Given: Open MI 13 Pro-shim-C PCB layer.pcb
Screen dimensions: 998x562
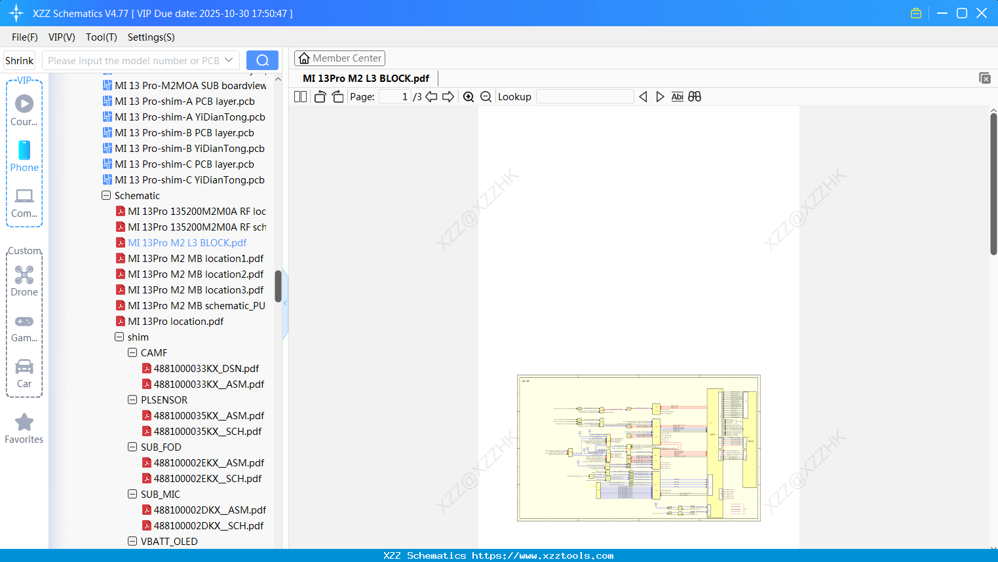Looking at the screenshot, I should 178,164.
